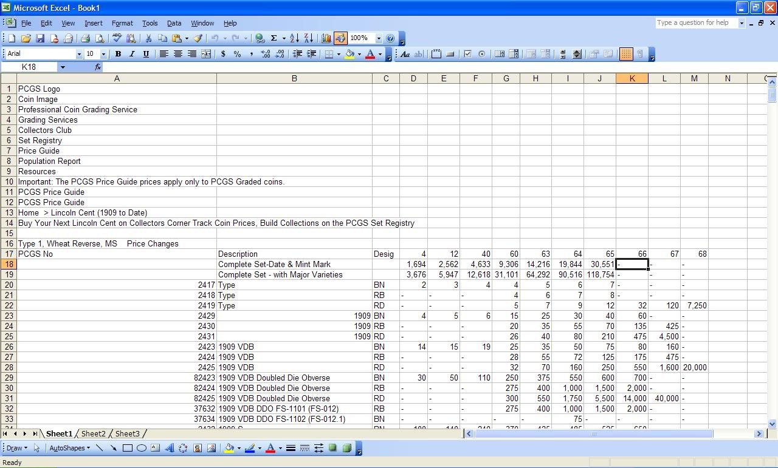This screenshot has height=468, width=778.
Task: Open the Fill Color dropdown arrow in the Formatting toolbar
Action: pyautogui.click(x=359, y=54)
